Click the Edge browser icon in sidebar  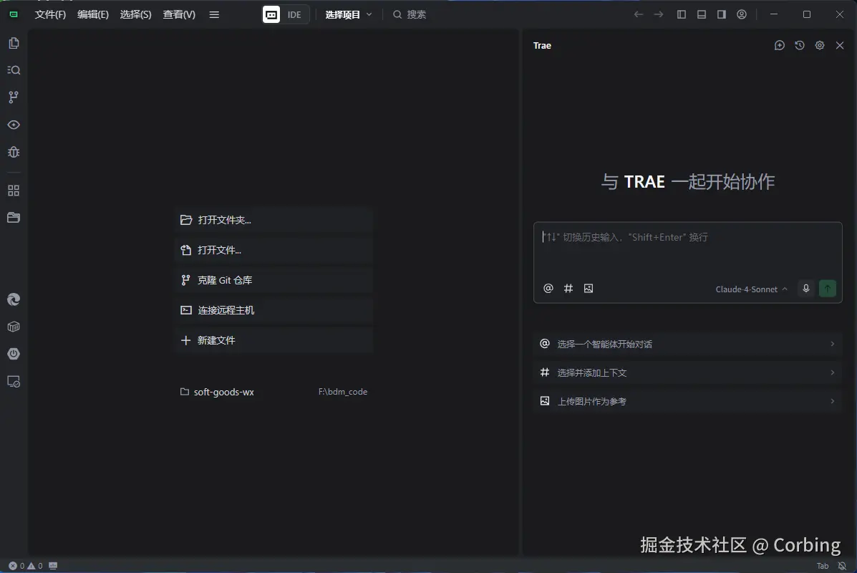pos(14,299)
